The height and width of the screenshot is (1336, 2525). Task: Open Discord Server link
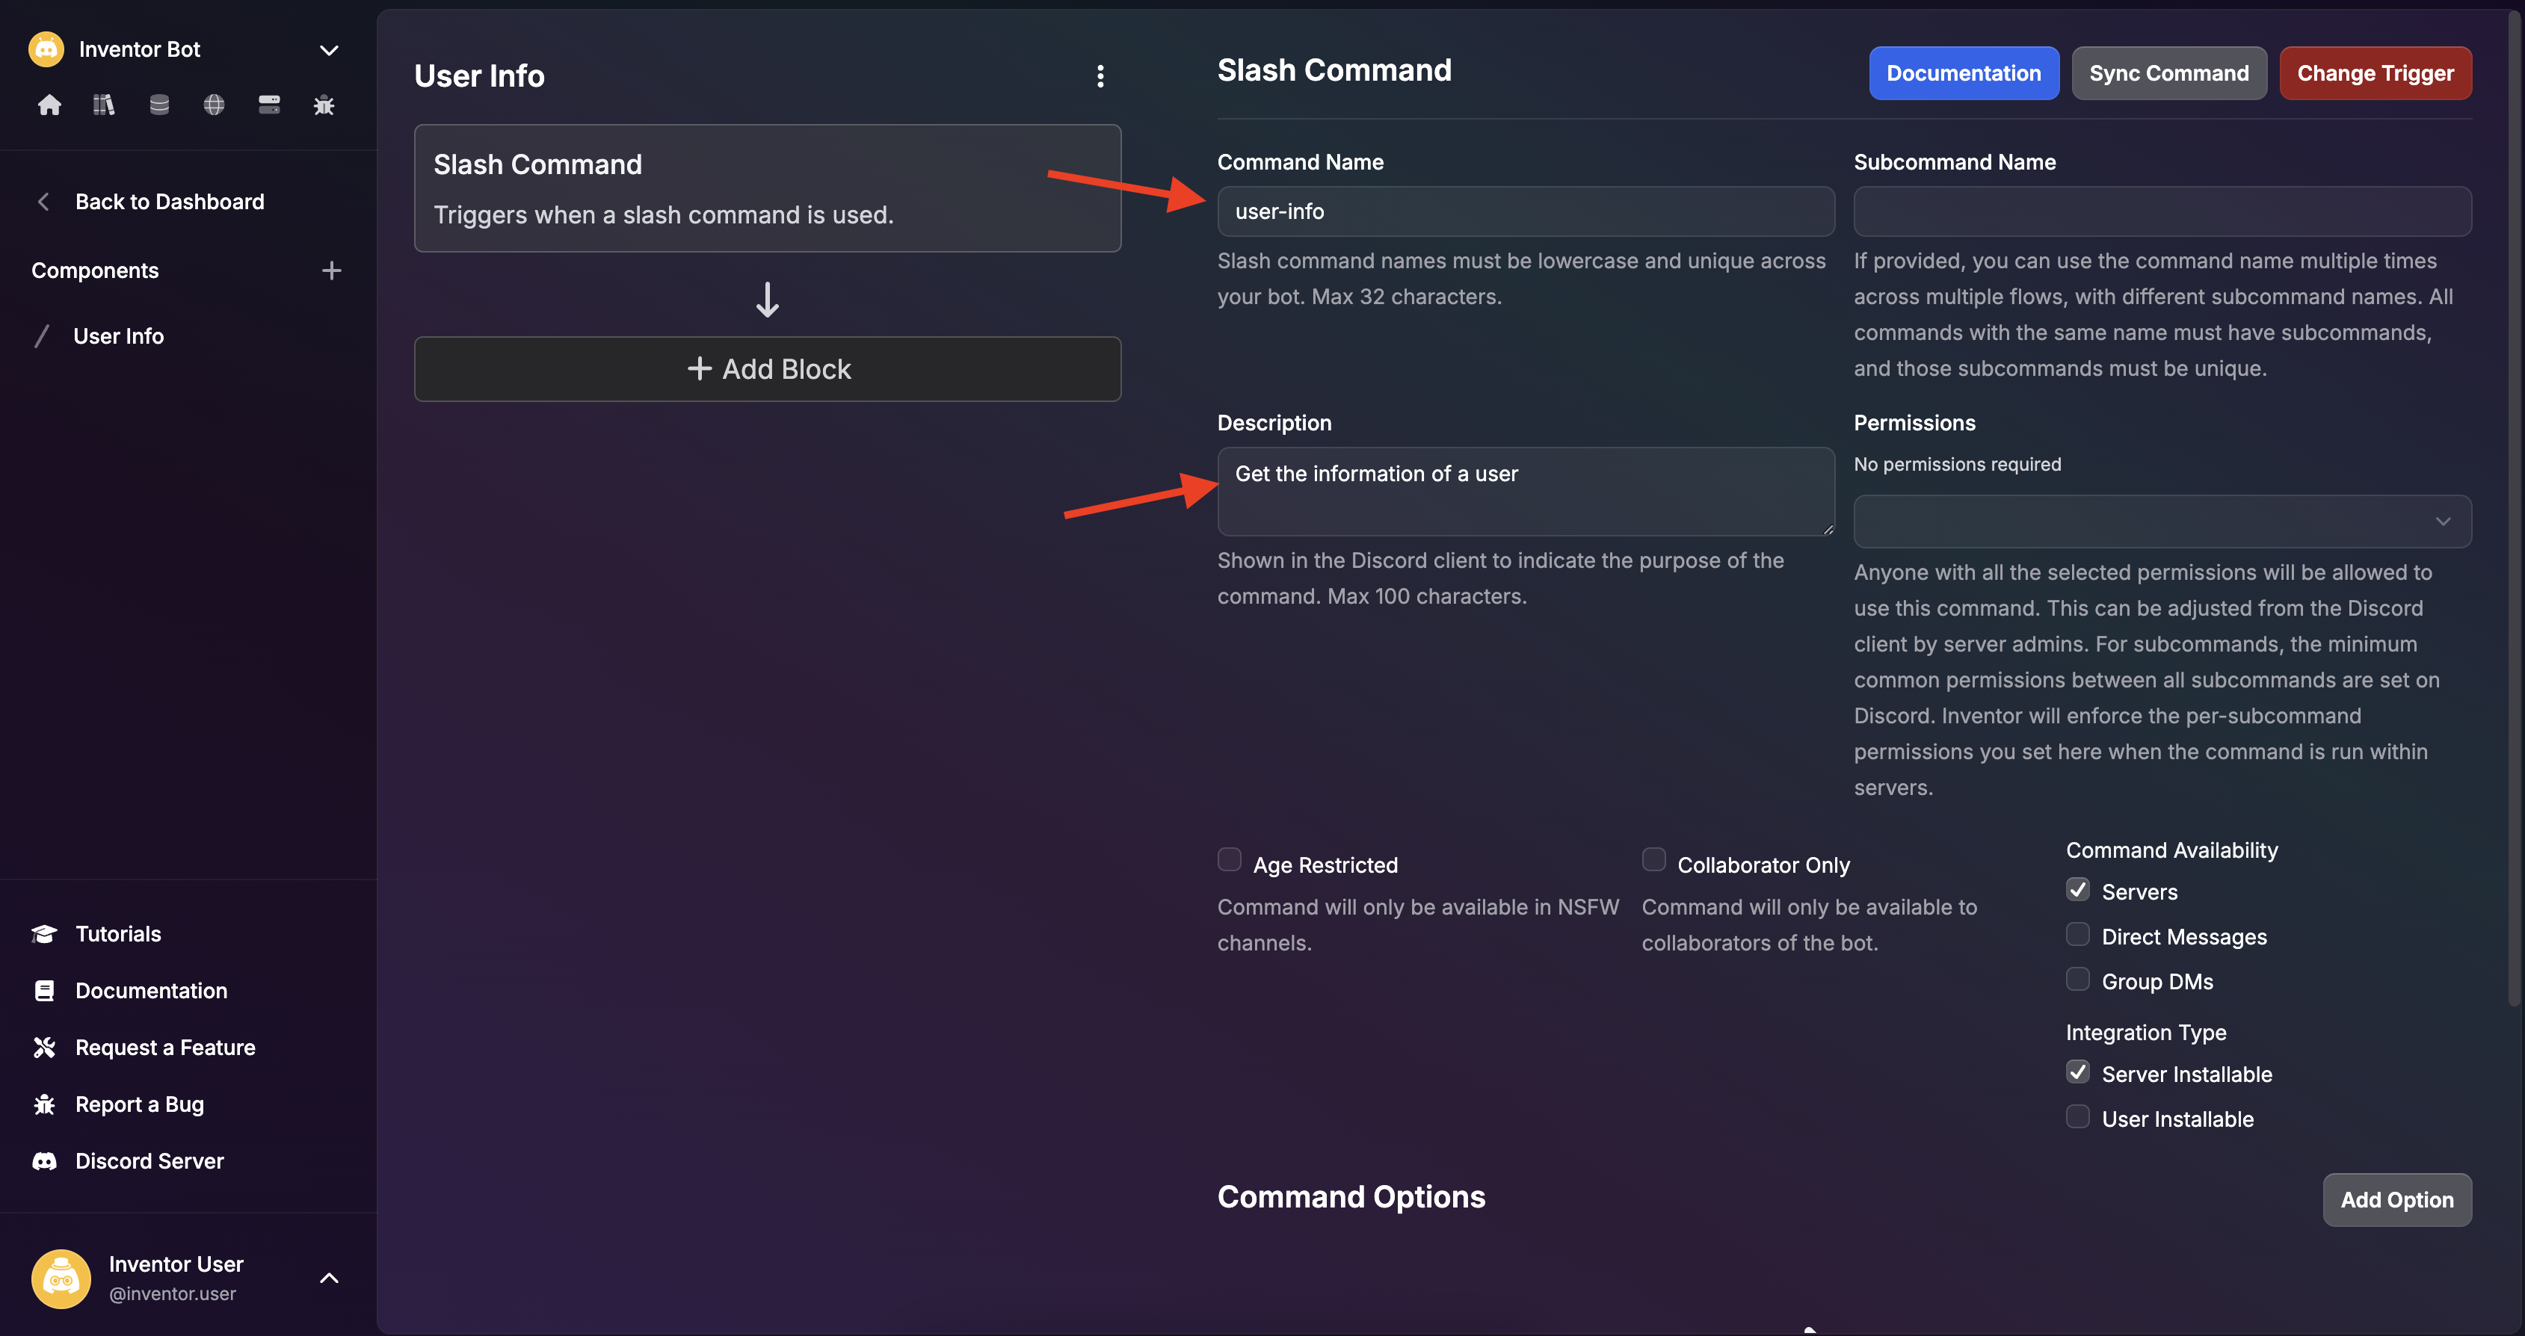[150, 1161]
